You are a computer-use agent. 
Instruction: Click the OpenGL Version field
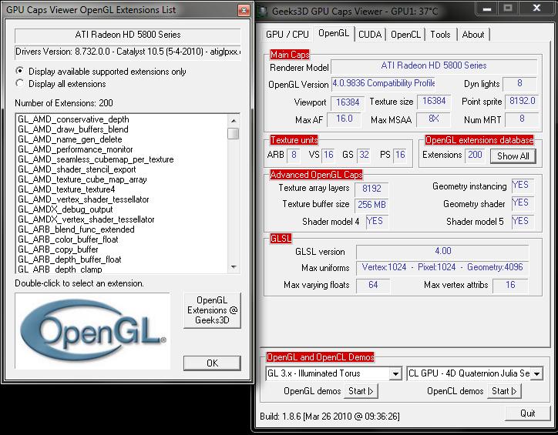(x=383, y=83)
